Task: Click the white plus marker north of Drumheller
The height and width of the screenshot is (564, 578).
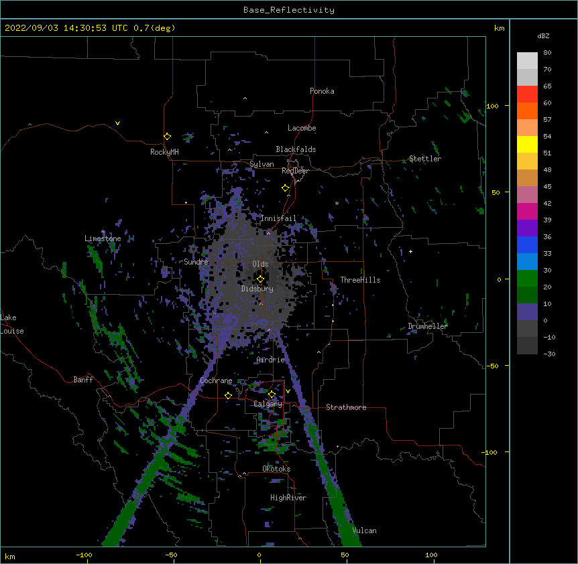Action: [x=410, y=251]
